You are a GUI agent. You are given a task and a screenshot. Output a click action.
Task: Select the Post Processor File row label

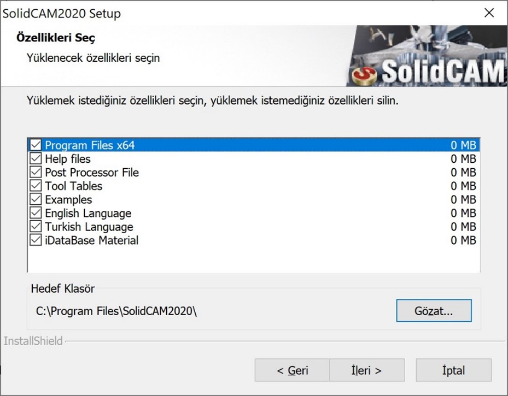(x=92, y=173)
